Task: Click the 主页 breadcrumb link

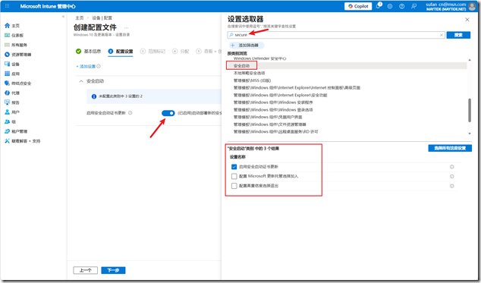Action: point(80,18)
